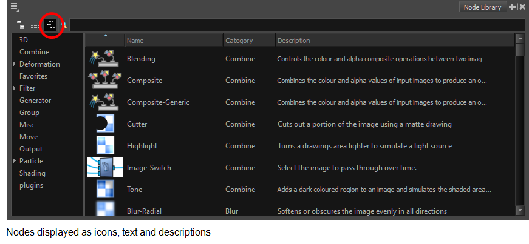This screenshot has width=529, height=244.
Task: Select the Composite node icon
Action: (105, 81)
